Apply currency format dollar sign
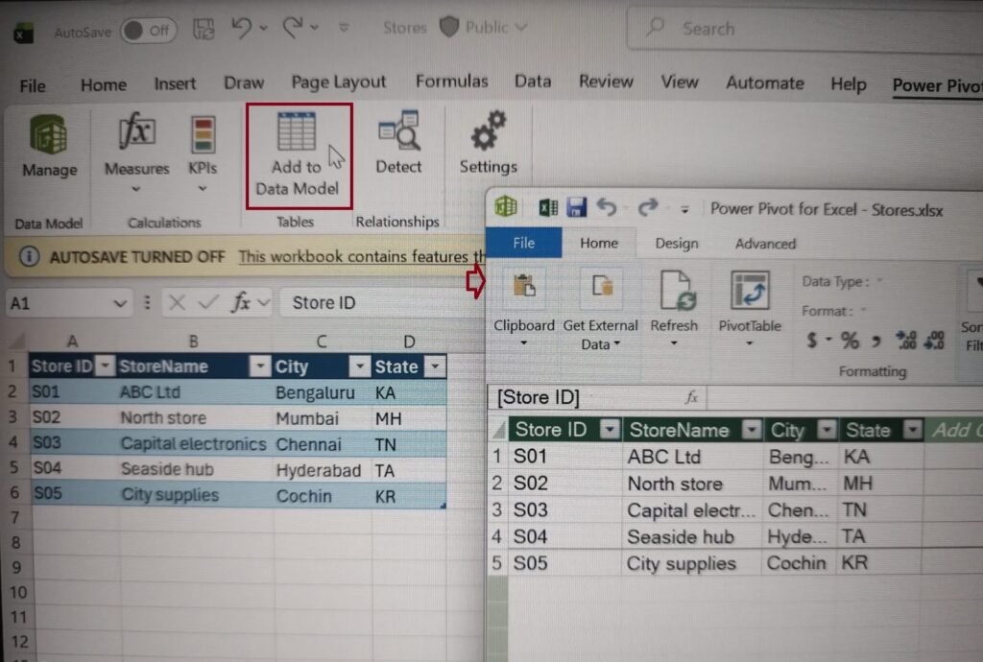The width and height of the screenshot is (983, 662). tap(812, 341)
